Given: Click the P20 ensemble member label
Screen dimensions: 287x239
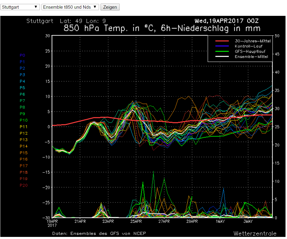Looking at the screenshot, I should pos(23,185).
